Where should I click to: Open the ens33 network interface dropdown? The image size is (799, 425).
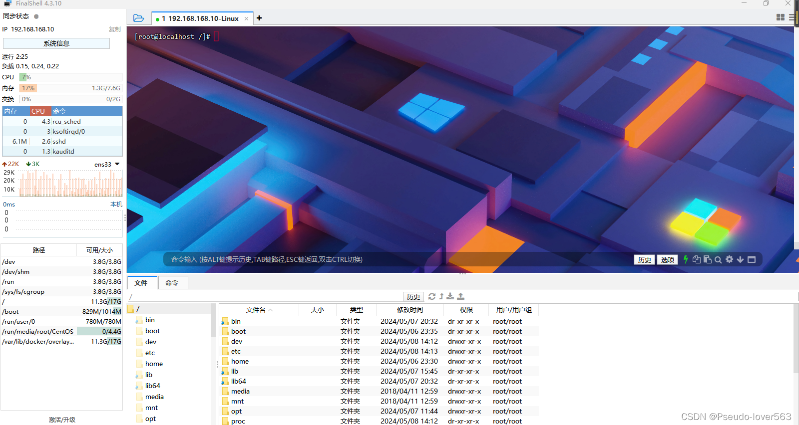(x=107, y=164)
